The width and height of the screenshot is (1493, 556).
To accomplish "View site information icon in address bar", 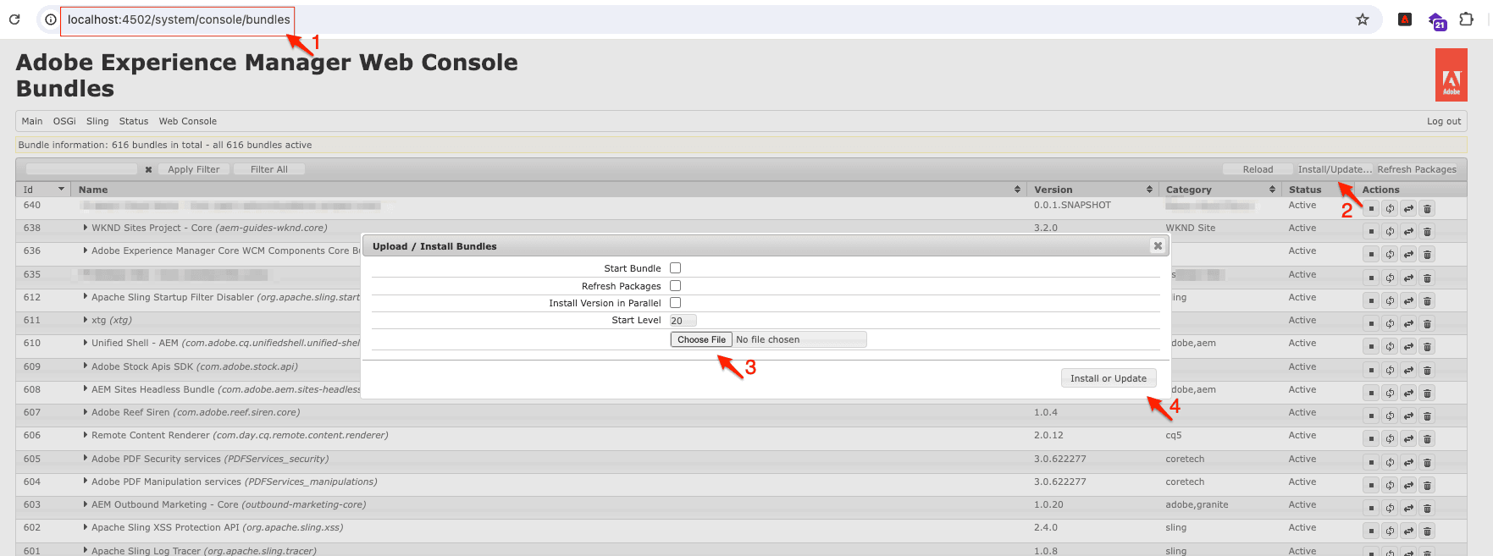I will click(51, 19).
